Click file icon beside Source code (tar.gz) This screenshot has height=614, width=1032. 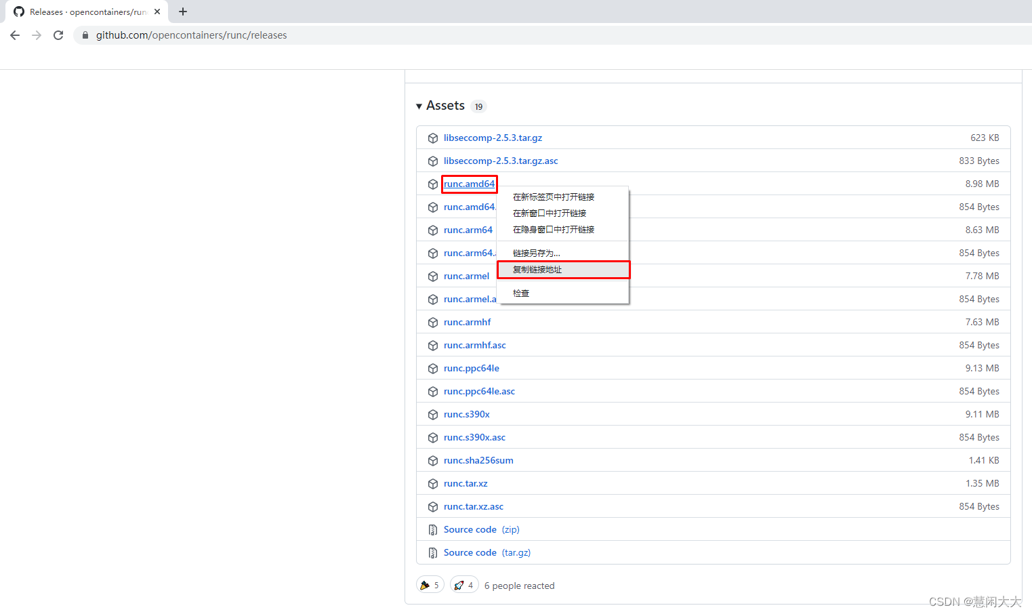coord(433,553)
